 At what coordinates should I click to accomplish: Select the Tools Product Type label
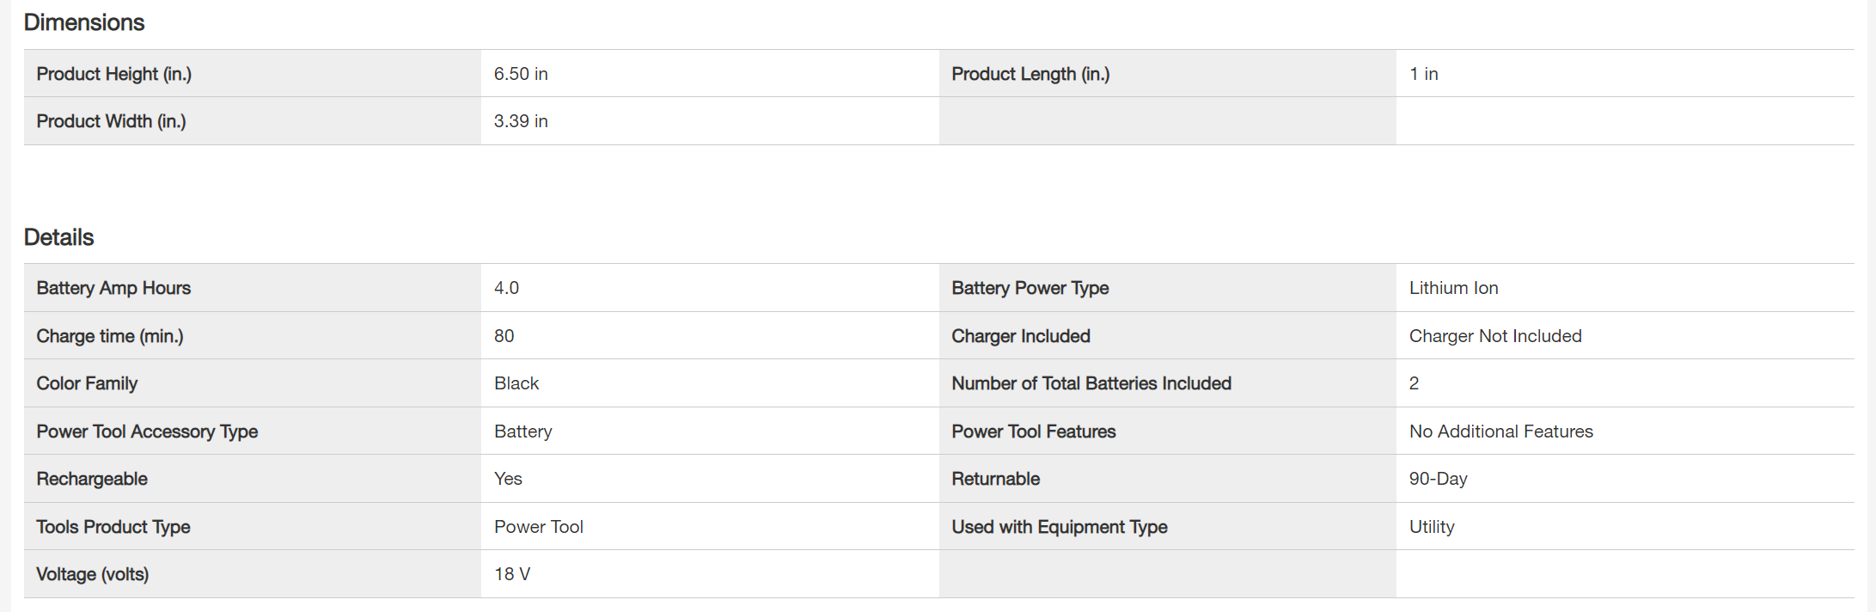[x=113, y=527]
